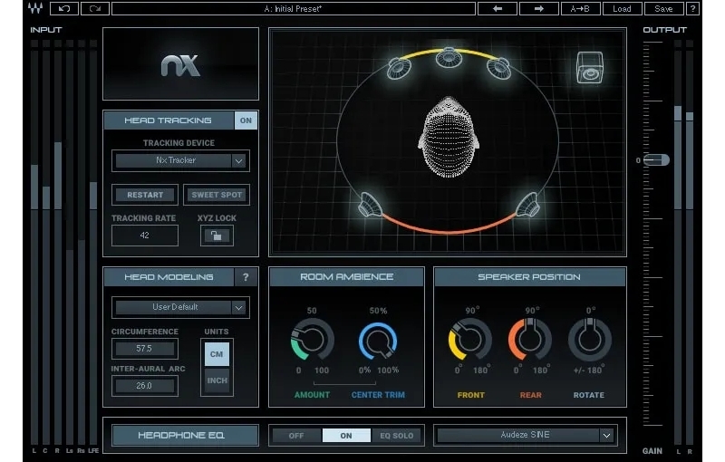Edit Inter-Aural Arc value 26.0

(x=144, y=386)
